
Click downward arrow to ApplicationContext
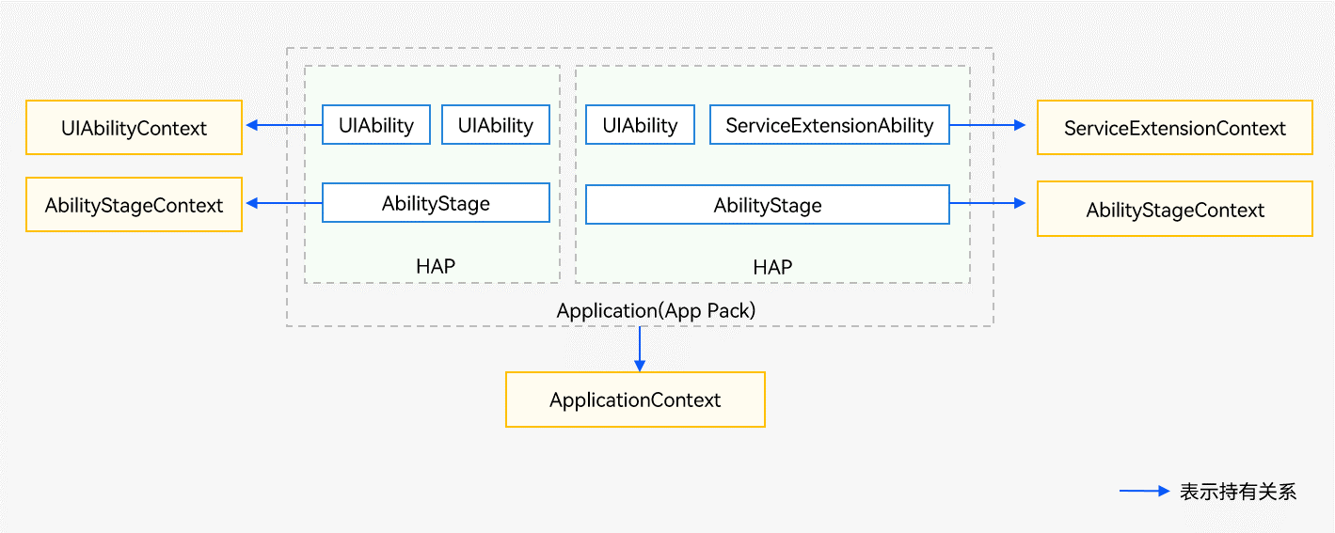tap(640, 349)
